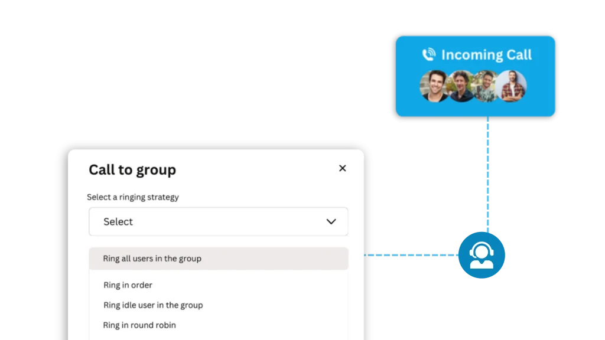The width and height of the screenshot is (605, 340).
Task: Click the blue Incoming Call banner
Action: (476, 76)
